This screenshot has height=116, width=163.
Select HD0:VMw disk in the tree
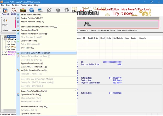(x=11, y=37)
